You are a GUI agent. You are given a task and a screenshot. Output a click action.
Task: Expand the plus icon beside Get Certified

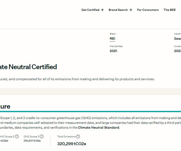tap(102, 10)
